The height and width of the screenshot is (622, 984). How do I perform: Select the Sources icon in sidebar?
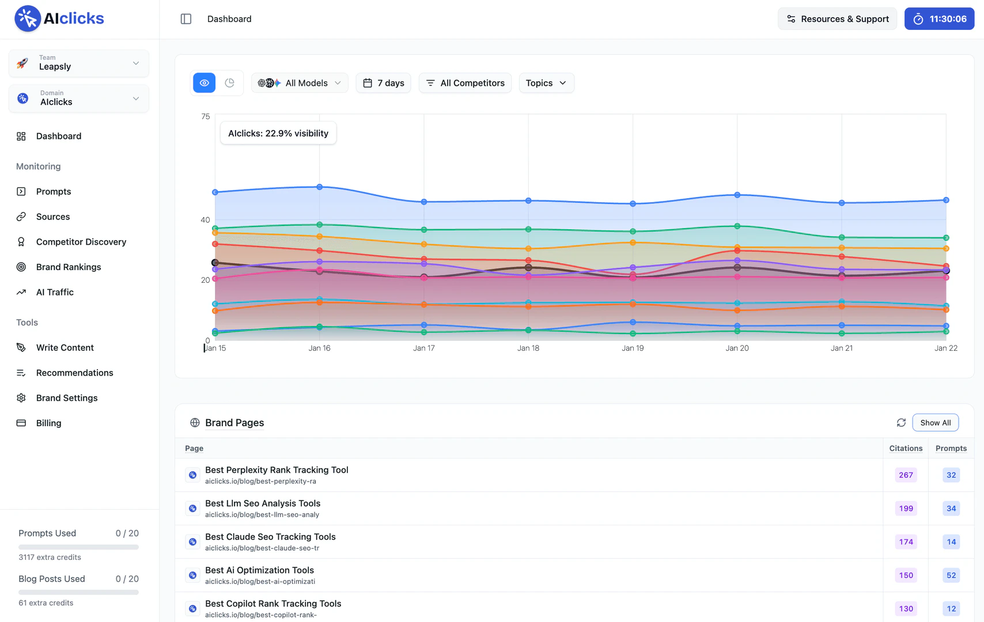click(21, 217)
